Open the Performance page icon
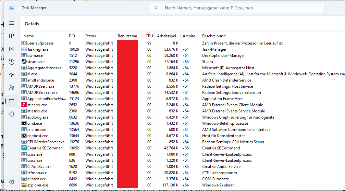 pos(12,49)
